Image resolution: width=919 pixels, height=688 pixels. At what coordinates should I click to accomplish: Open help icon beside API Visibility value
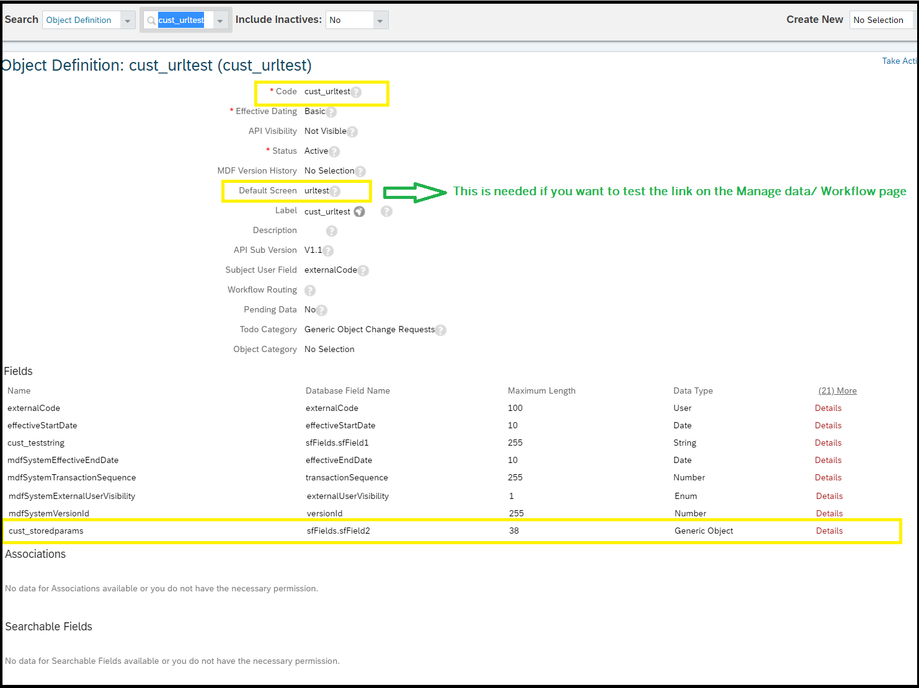(352, 132)
